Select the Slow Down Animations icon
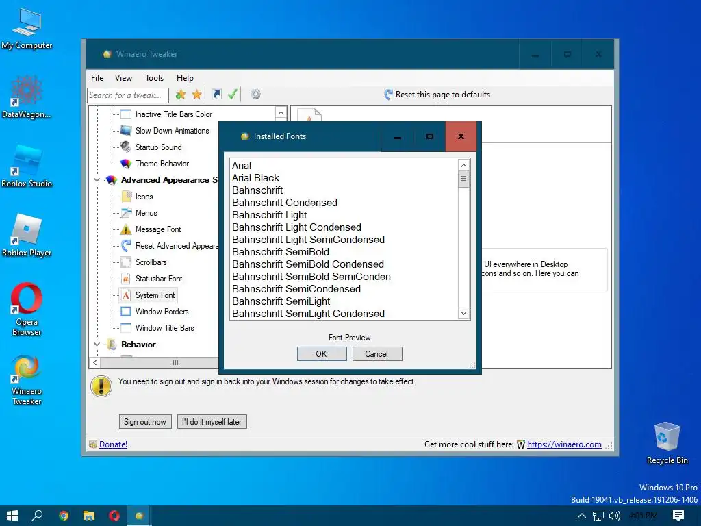This screenshot has width=701, height=526. pyautogui.click(x=126, y=131)
